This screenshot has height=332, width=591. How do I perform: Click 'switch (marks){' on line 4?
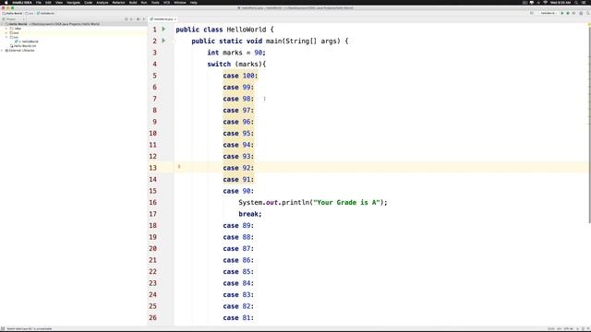click(236, 64)
